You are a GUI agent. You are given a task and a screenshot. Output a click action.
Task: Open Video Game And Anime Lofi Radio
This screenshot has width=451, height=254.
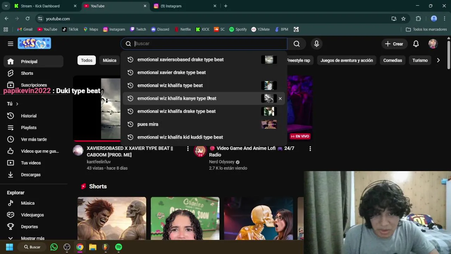[x=252, y=151]
